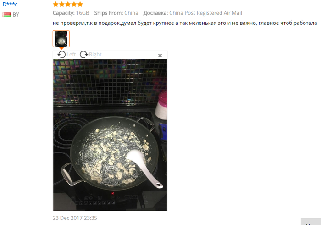Screen dimensions: 321x225
Task: Click the Ships From China attribute
Action: click(116, 13)
